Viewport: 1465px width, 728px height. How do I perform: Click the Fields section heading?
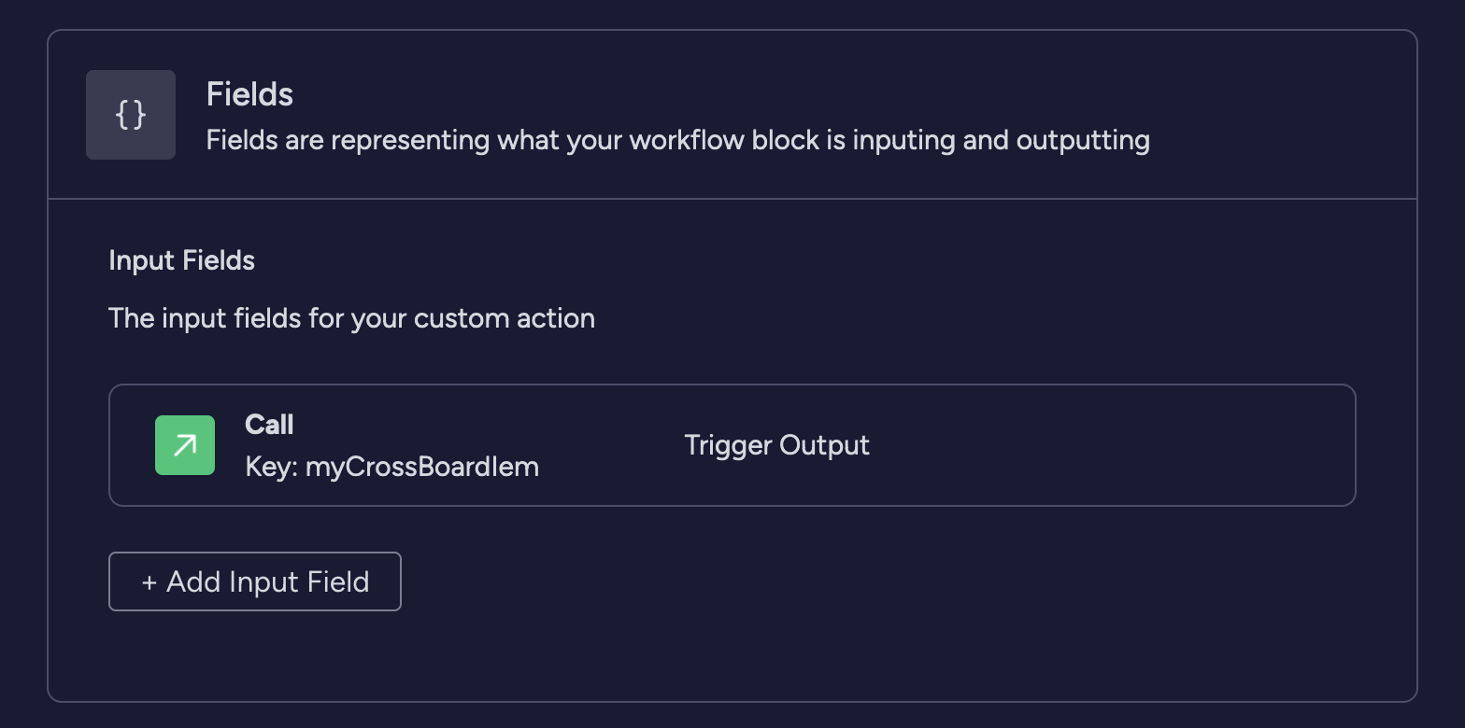(x=249, y=94)
